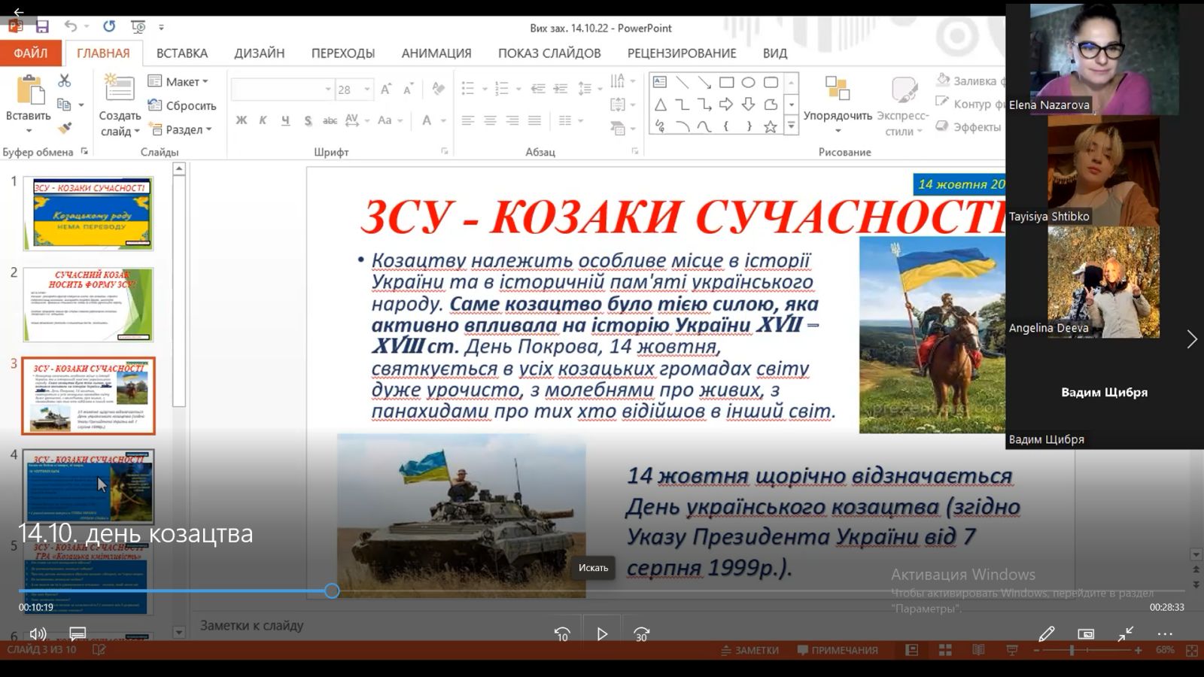Open video player volume control
1204x677 pixels.
pos(38,634)
